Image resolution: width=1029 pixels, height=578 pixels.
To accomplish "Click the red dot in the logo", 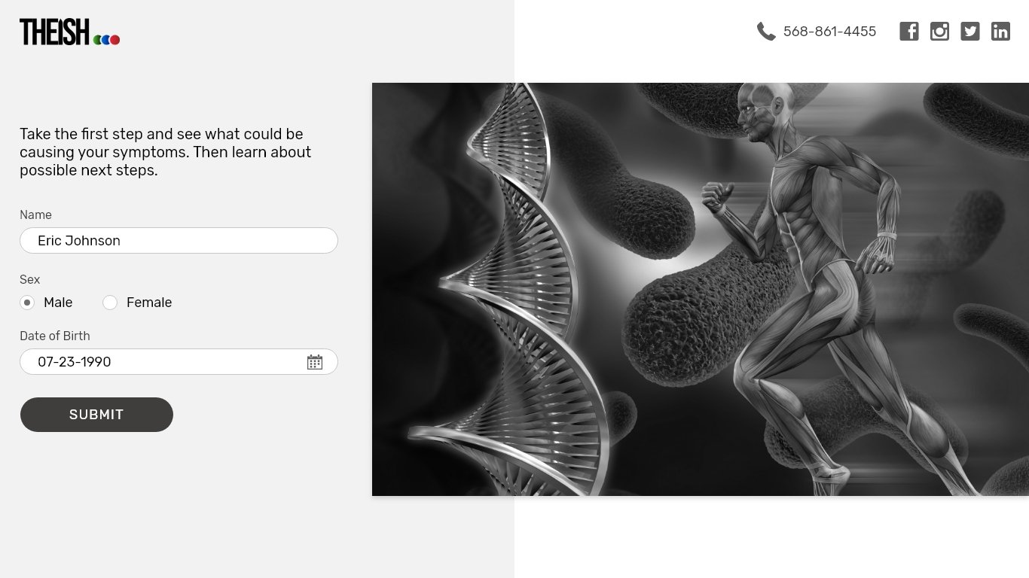I will 115,40.
